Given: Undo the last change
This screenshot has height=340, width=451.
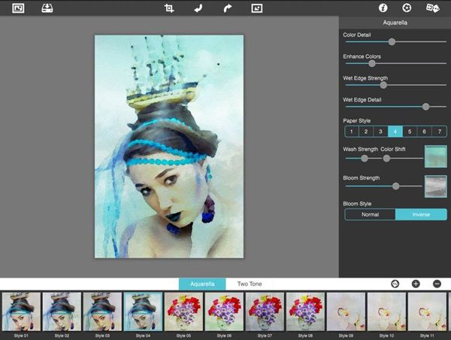Looking at the screenshot, I should (198, 8).
